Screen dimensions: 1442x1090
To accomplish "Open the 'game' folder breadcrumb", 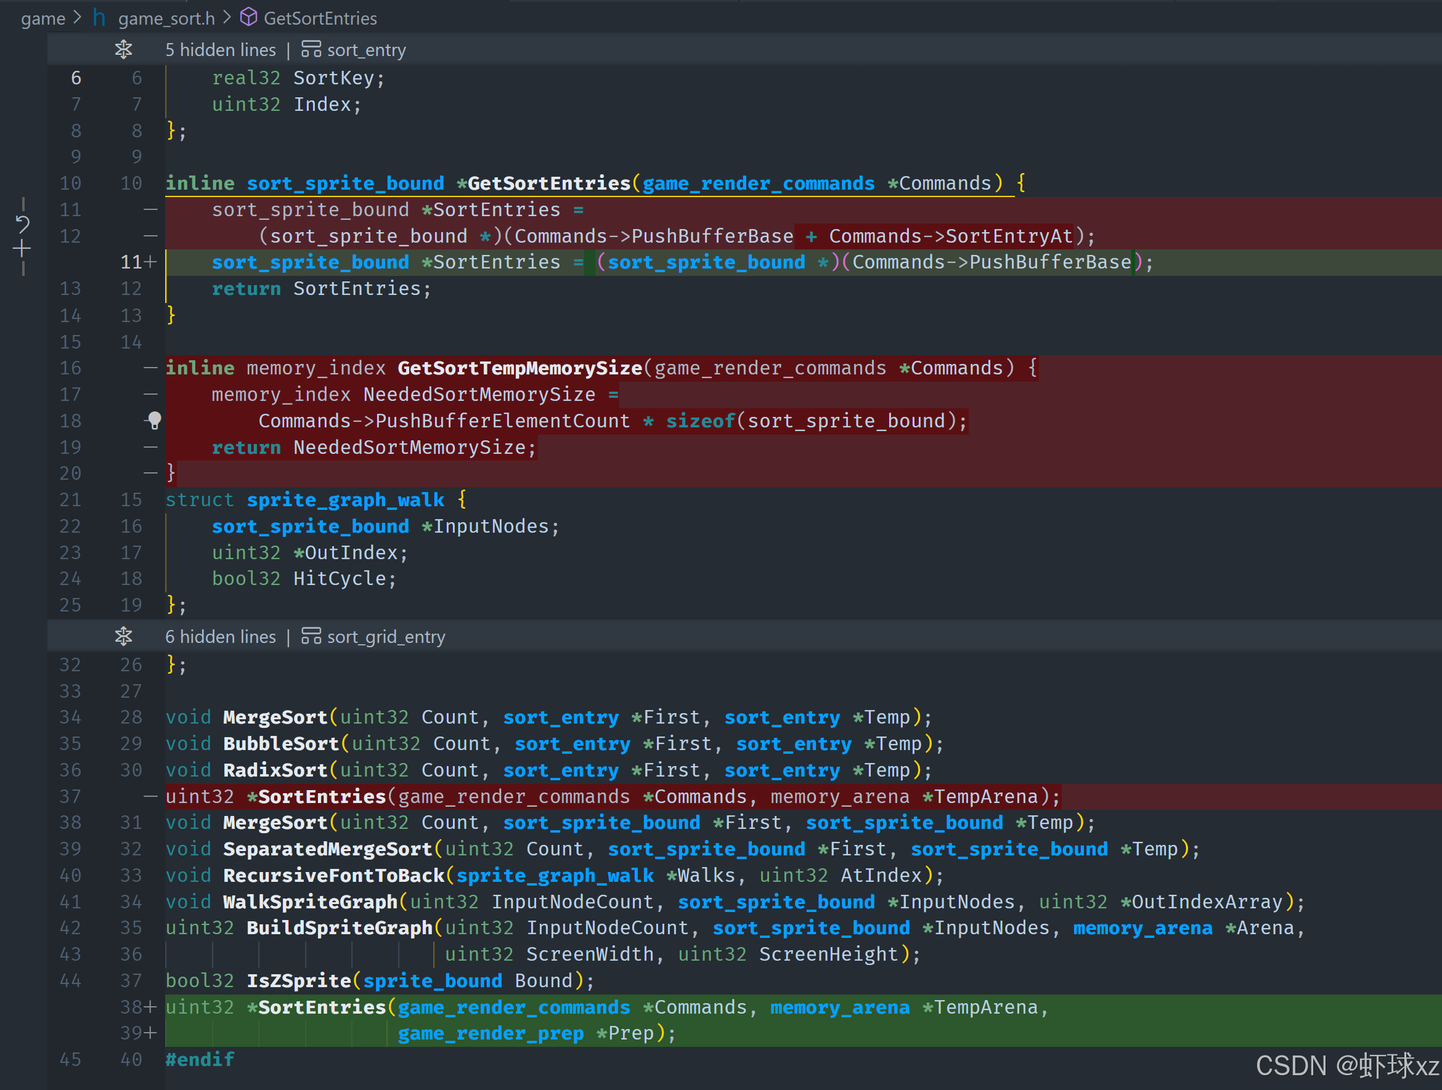I will click(43, 18).
